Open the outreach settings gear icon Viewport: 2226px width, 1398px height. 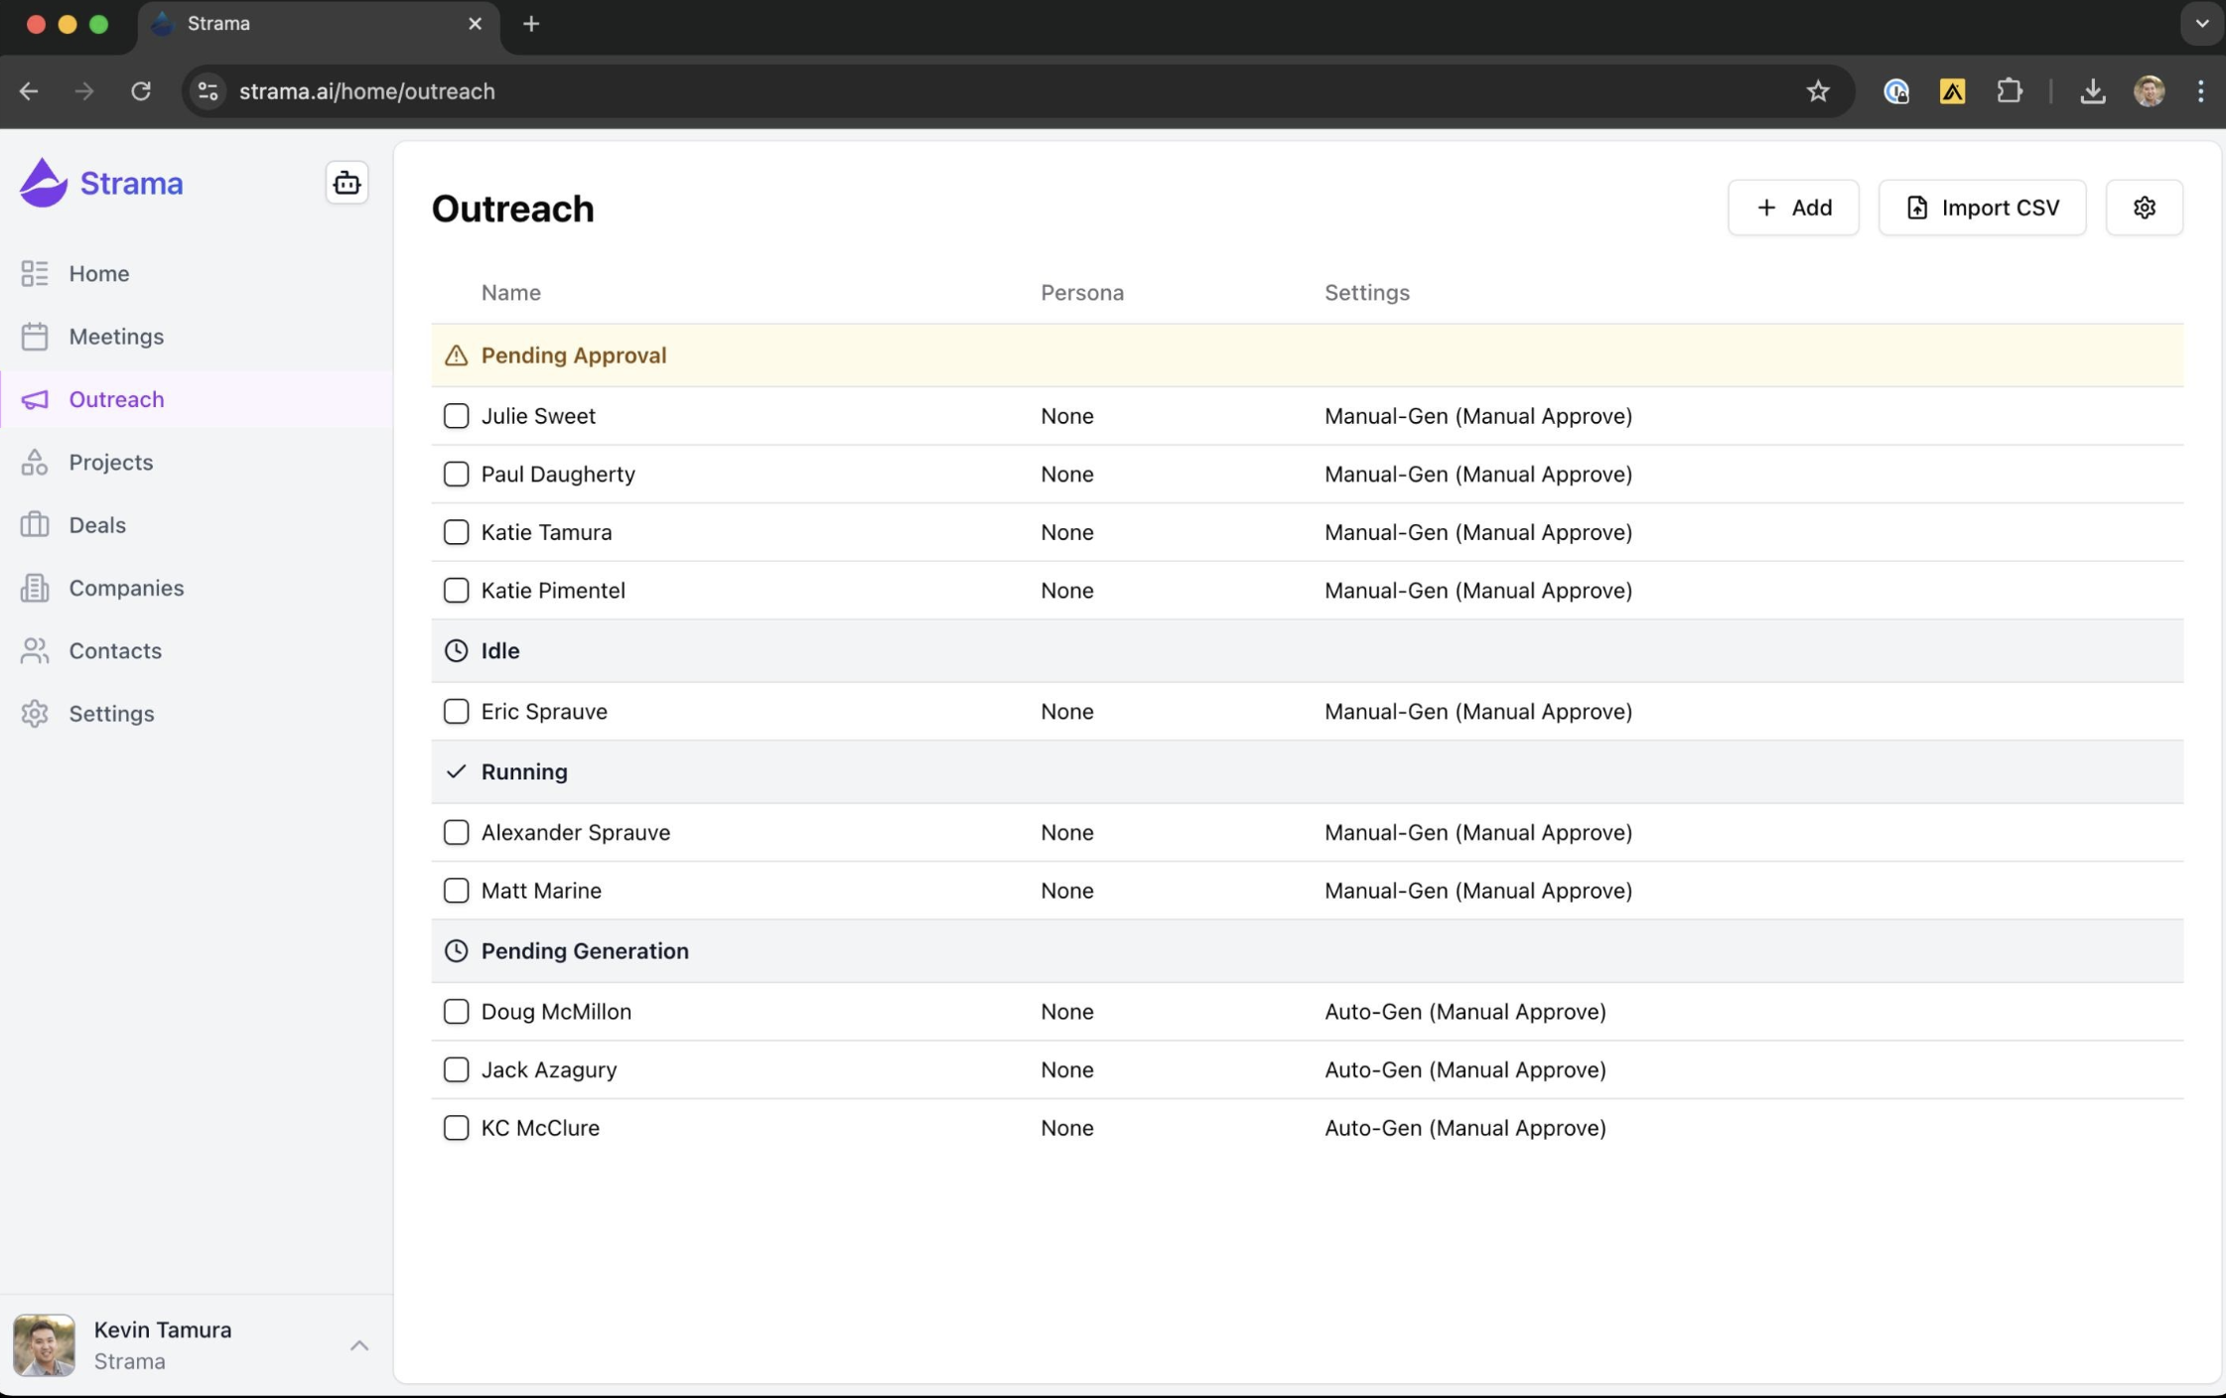click(2144, 208)
